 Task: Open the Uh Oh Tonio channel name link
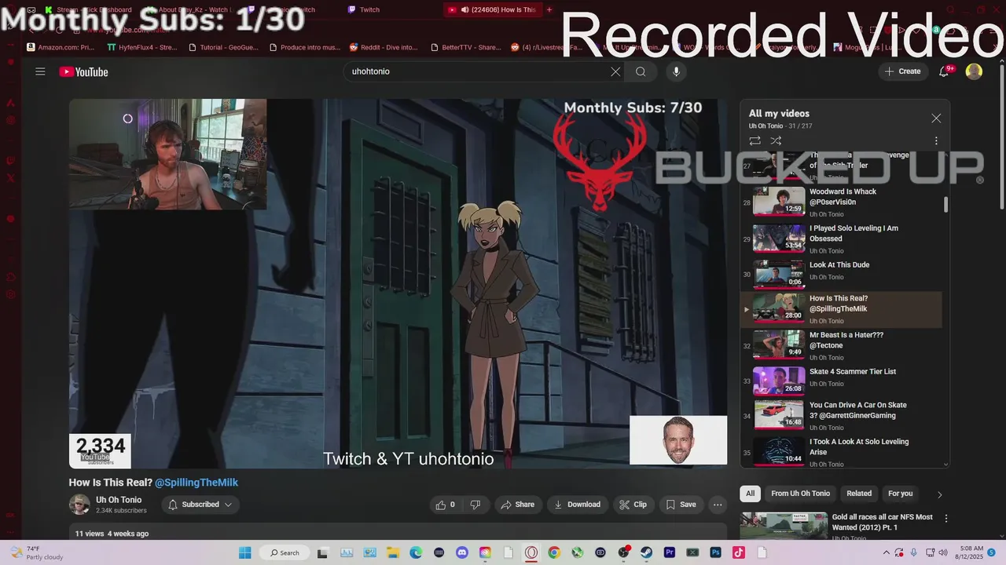click(119, 500)
